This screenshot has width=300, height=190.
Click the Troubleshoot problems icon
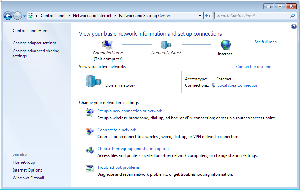[x=89, y=169]
